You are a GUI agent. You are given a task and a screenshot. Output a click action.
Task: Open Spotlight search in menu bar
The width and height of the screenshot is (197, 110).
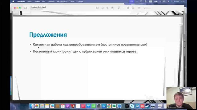coord(160,2)
